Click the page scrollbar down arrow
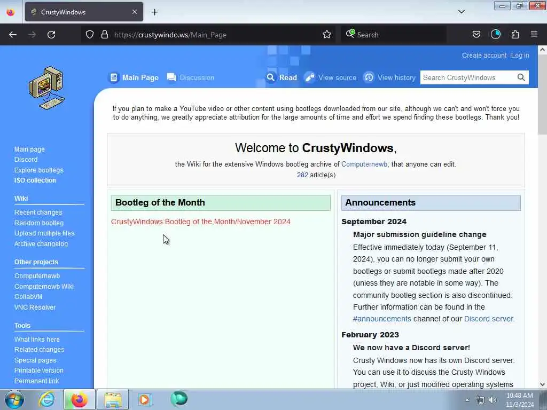Image resolution: width=547 pixels, height=410 pixels. point(543,384)
